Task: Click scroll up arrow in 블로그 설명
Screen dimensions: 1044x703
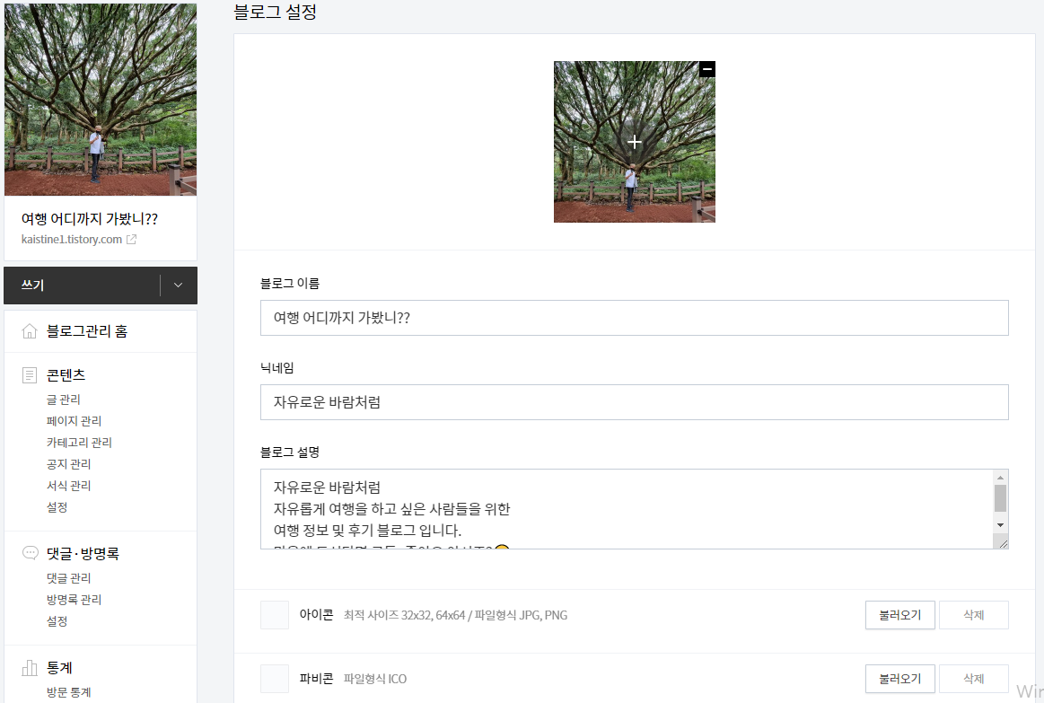Action: 1000,478
